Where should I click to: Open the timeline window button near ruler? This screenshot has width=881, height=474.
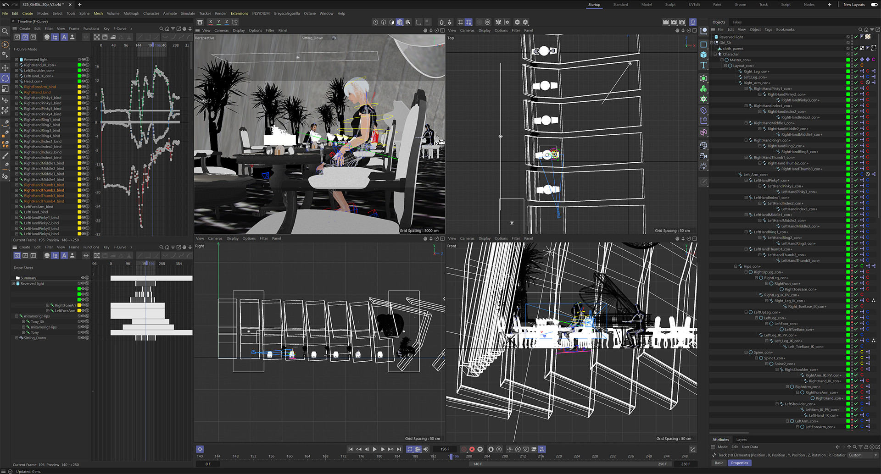pyautogui.click(x=693, y=449)
